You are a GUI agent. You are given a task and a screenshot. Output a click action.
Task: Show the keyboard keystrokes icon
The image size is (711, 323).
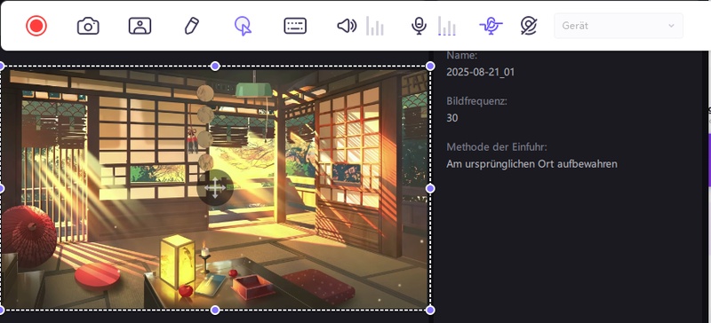click(x=295, y=26)
